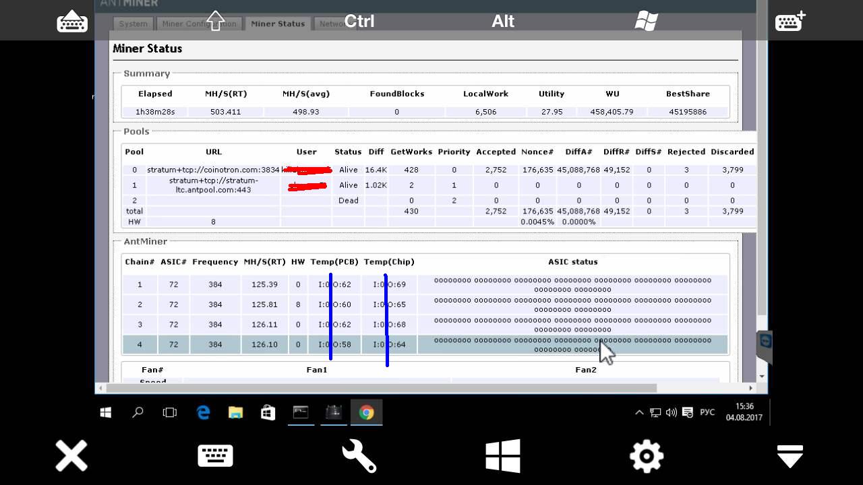Open the Windows logo menu in the bottom toolbar
This screenshot has width=863, height=485.
tap(503, 456)
